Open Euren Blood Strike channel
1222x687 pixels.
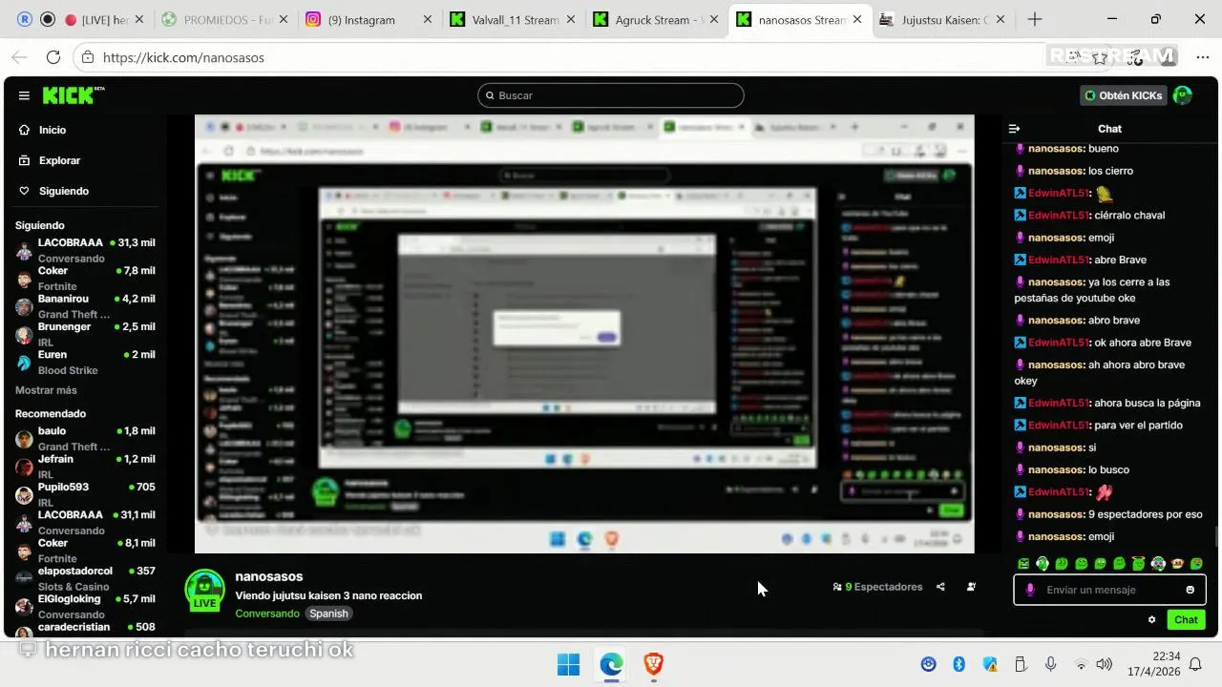tap(85, 363)
